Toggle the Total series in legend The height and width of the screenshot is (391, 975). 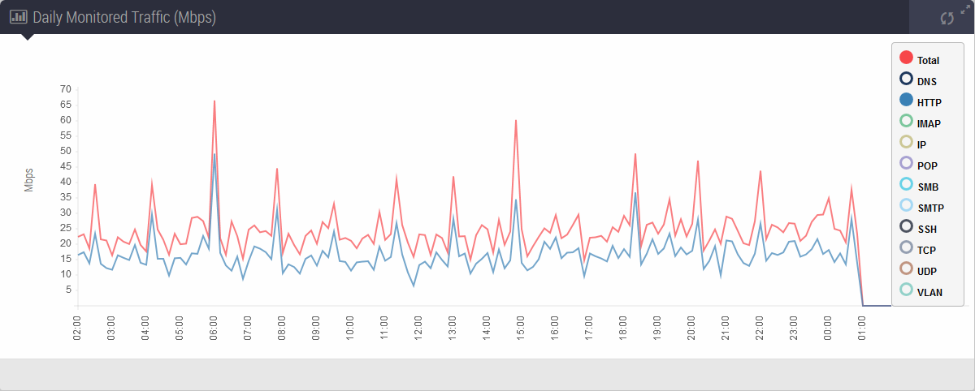(x=920, y=59)
